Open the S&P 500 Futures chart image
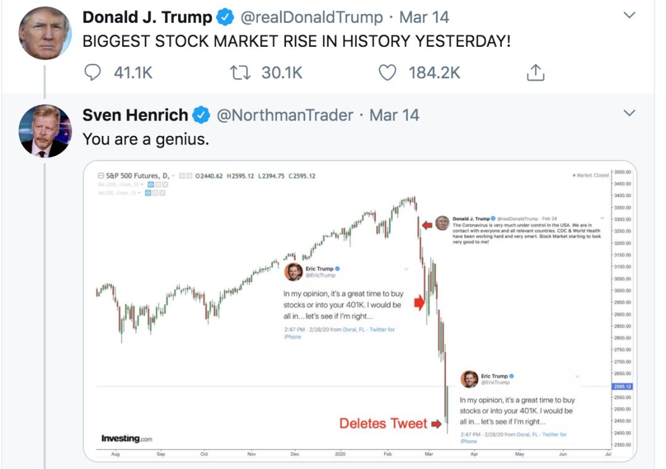The height and width of the screenshot is (469, 666). click(360, 311)
